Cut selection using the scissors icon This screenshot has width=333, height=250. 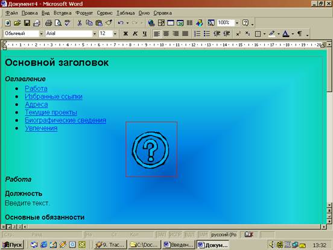pos(80,23)
